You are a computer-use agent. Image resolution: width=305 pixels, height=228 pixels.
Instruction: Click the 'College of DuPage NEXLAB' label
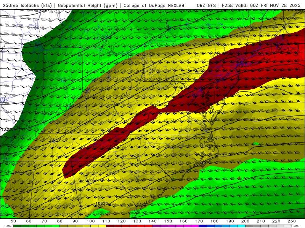pos(154,6)
